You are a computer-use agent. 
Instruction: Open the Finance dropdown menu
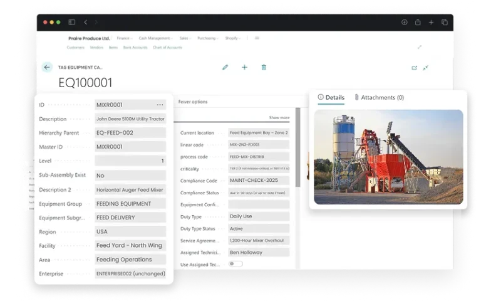coord(124,38)
